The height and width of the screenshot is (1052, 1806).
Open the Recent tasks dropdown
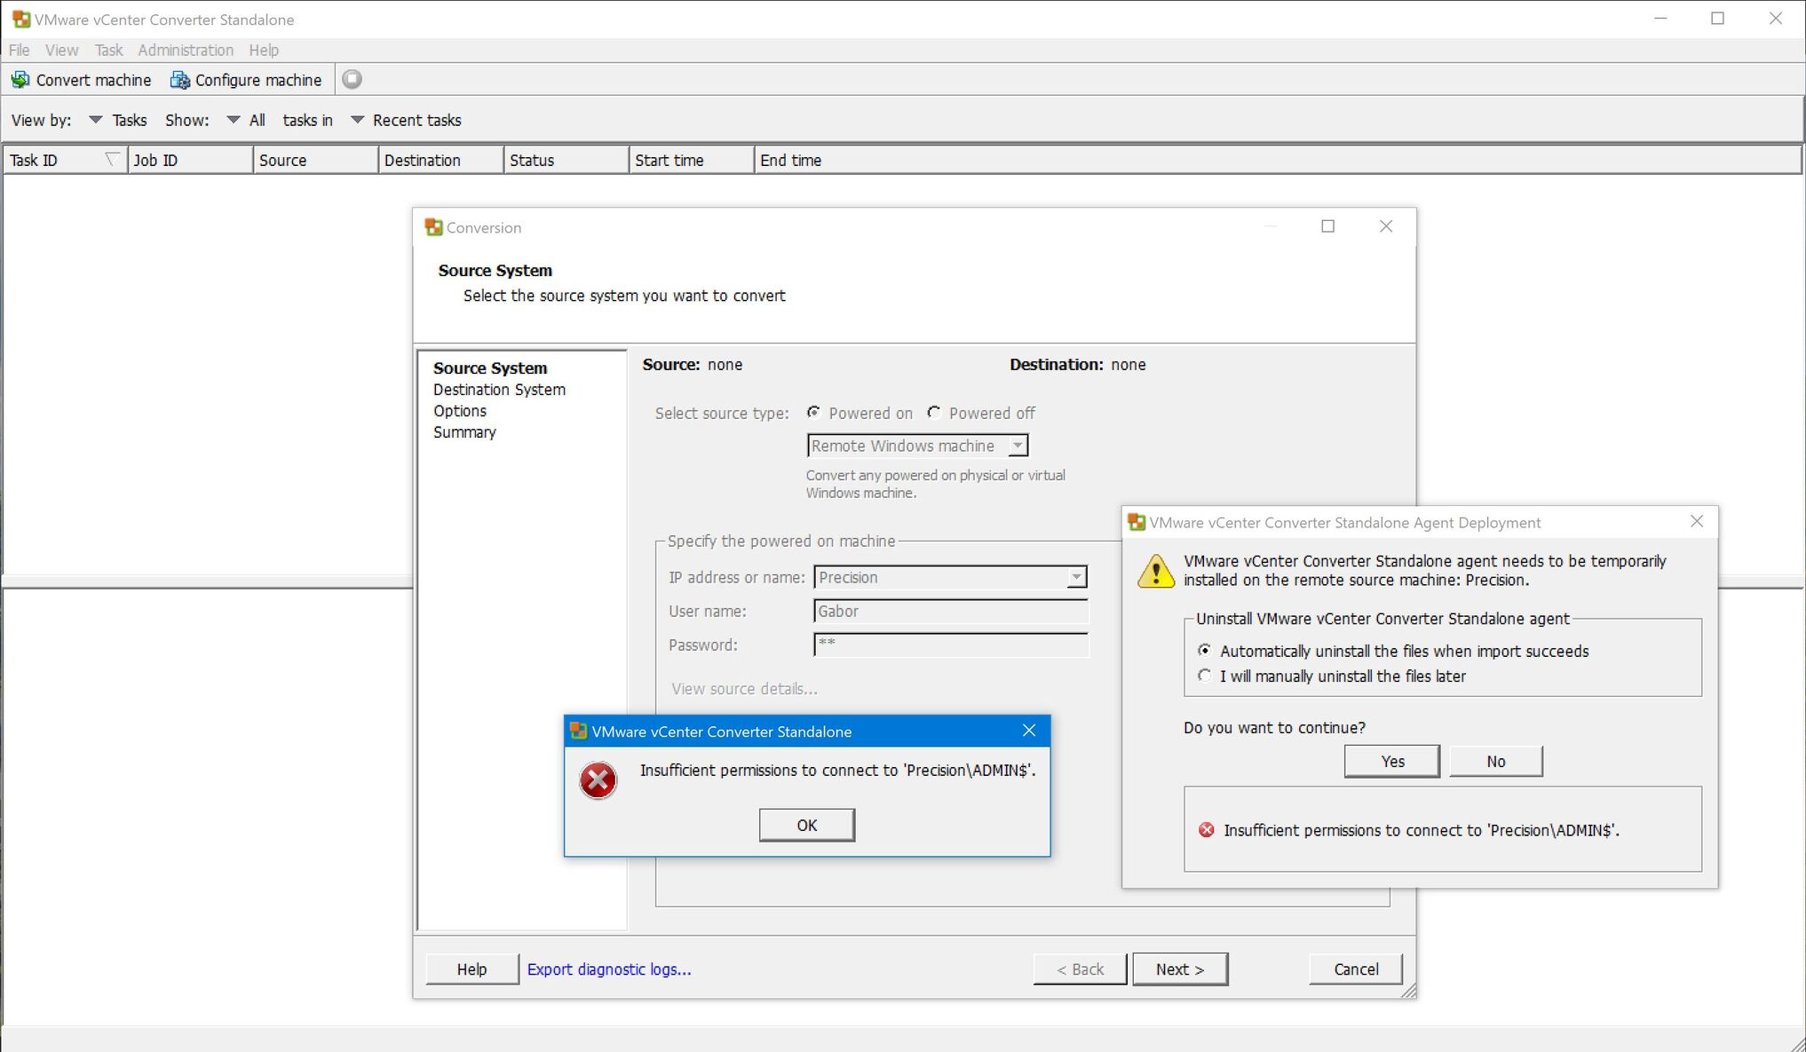(x=357, y=120)
